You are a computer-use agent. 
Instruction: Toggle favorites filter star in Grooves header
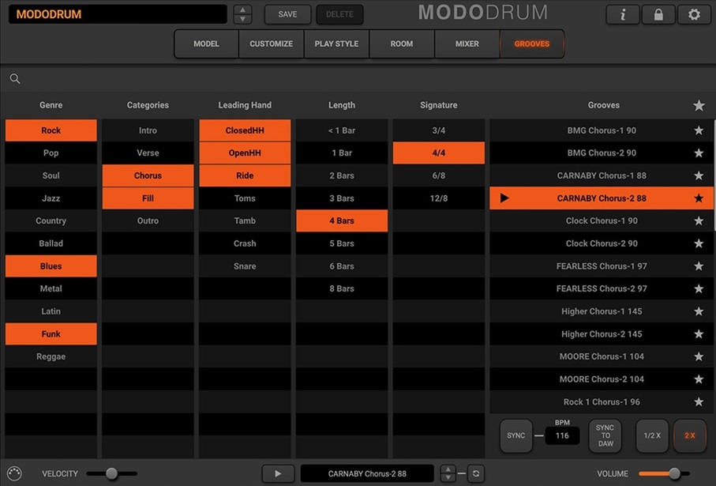tap(699, 106)
